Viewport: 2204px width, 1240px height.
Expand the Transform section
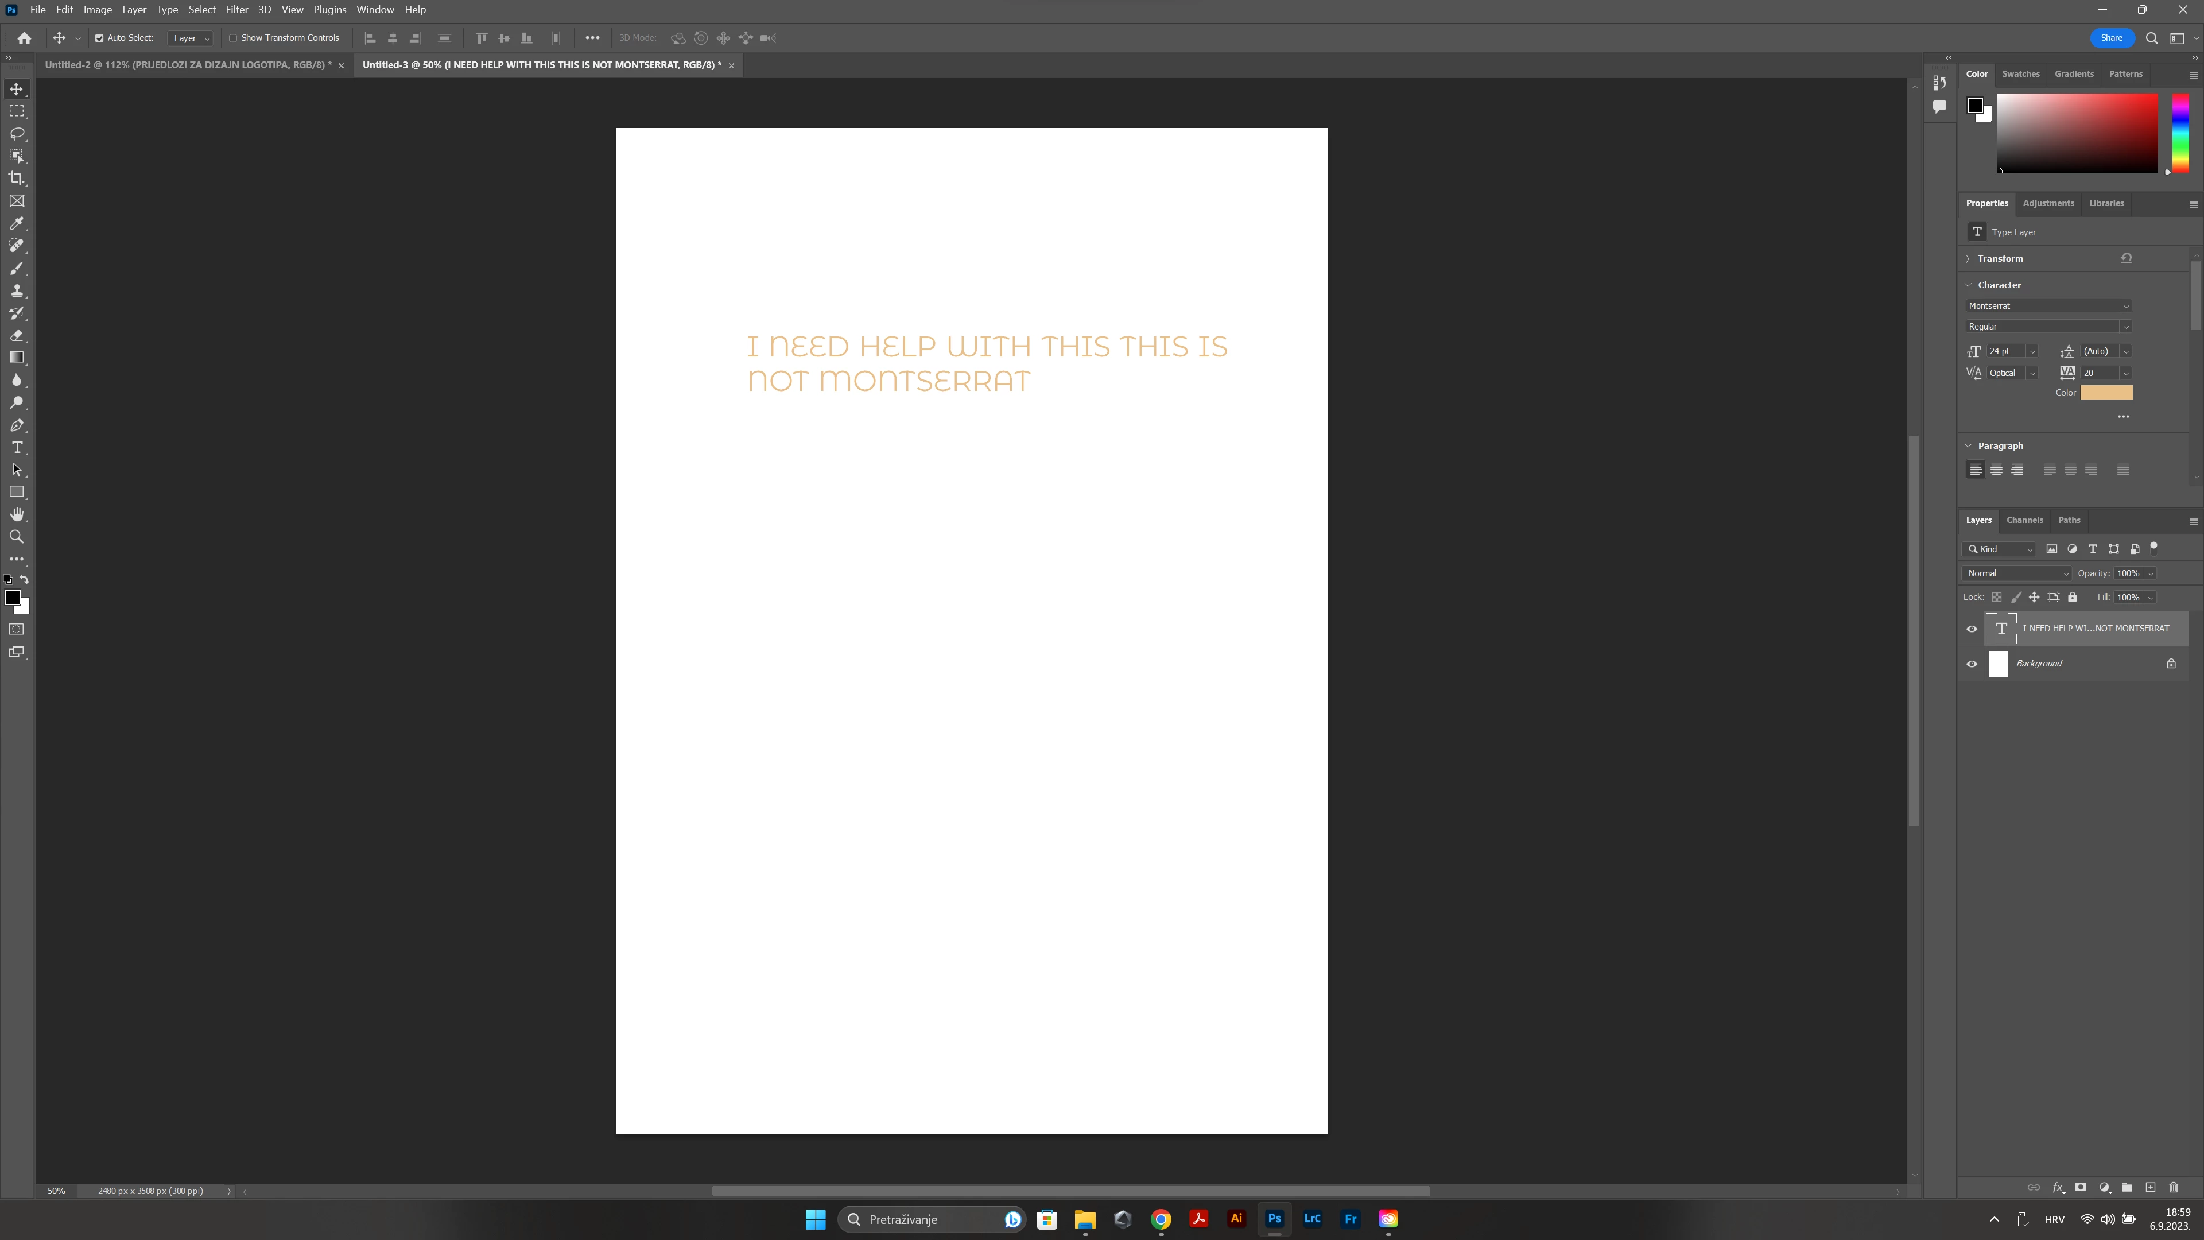tap(1968, 258)
